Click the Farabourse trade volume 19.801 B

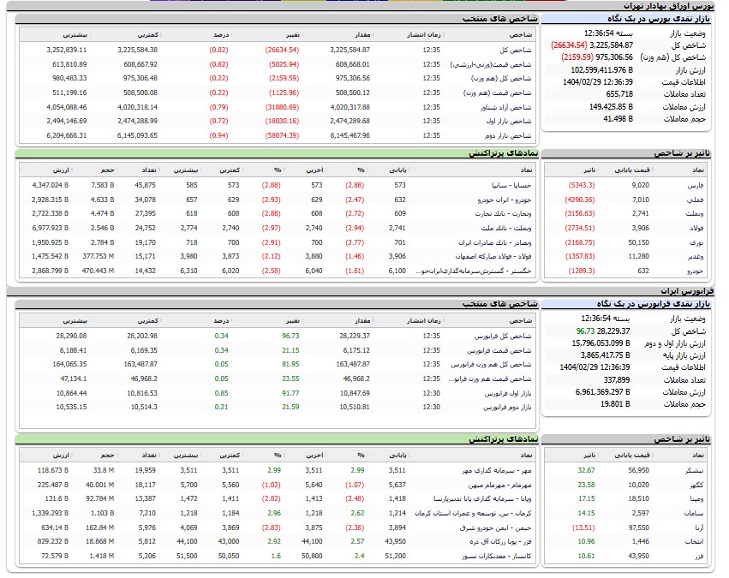pos(615,404)
